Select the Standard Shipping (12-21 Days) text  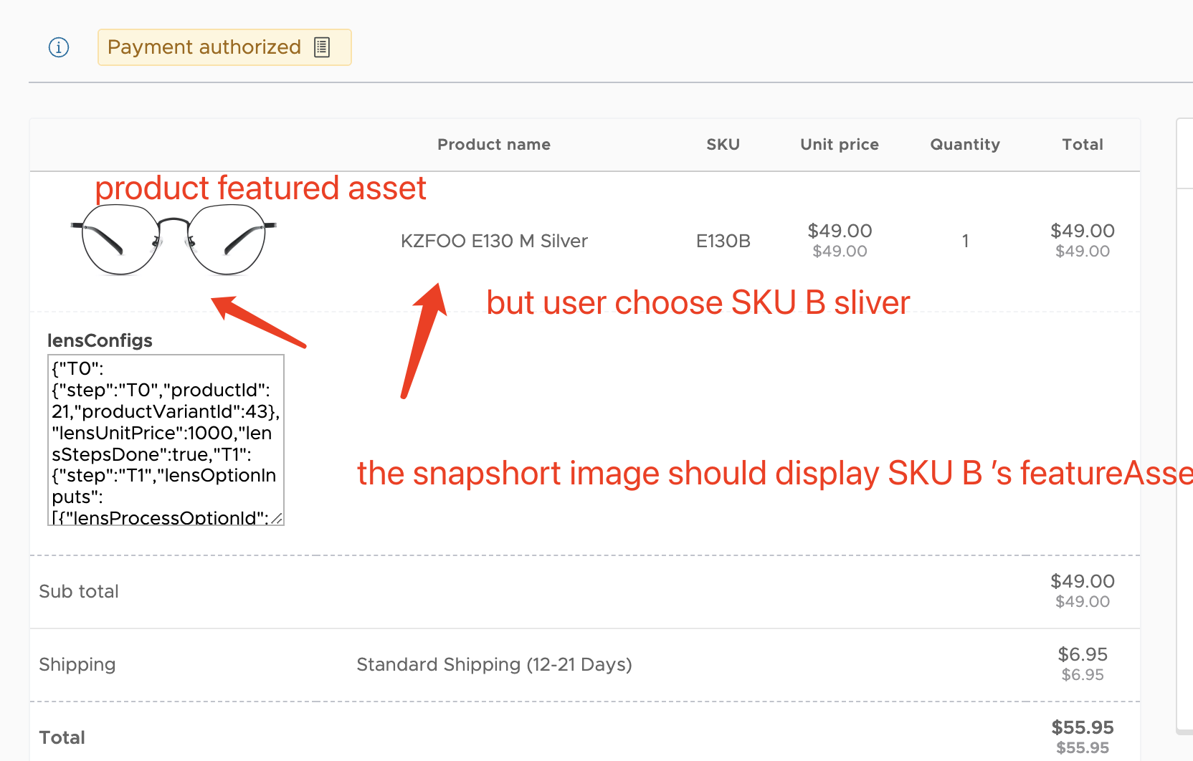point(493,664)
